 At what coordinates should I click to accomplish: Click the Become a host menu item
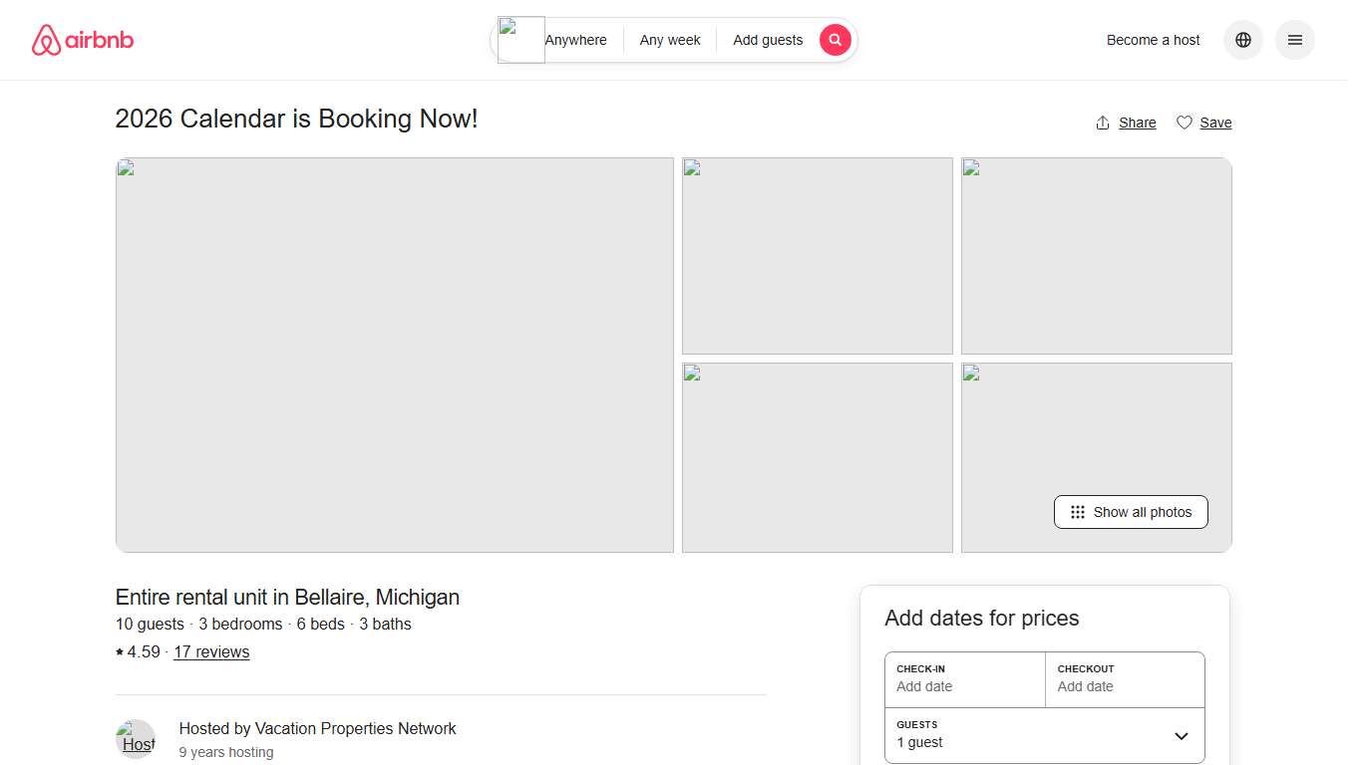click(1153, 40)
